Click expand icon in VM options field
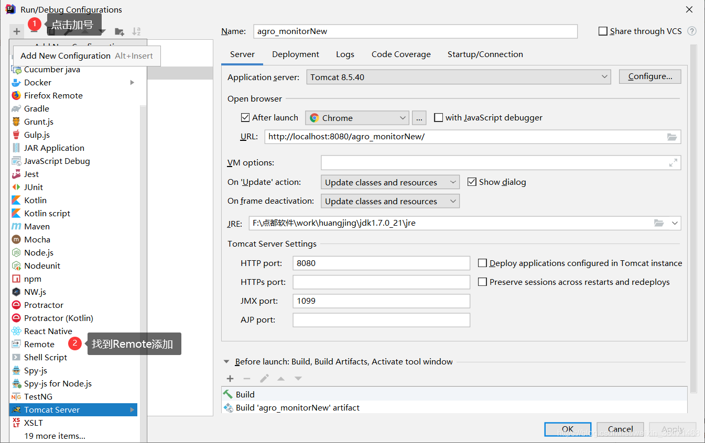The height and width of the screenshot is (443, 705). pyautogui.click(x=673, y=163)
